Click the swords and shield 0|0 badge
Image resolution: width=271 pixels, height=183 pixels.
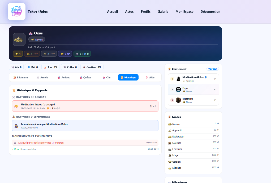[x=82, y=54]
